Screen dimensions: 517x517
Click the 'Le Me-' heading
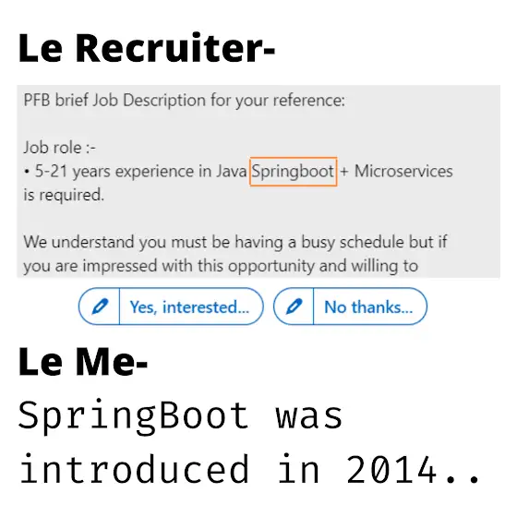tap(83, 361)
